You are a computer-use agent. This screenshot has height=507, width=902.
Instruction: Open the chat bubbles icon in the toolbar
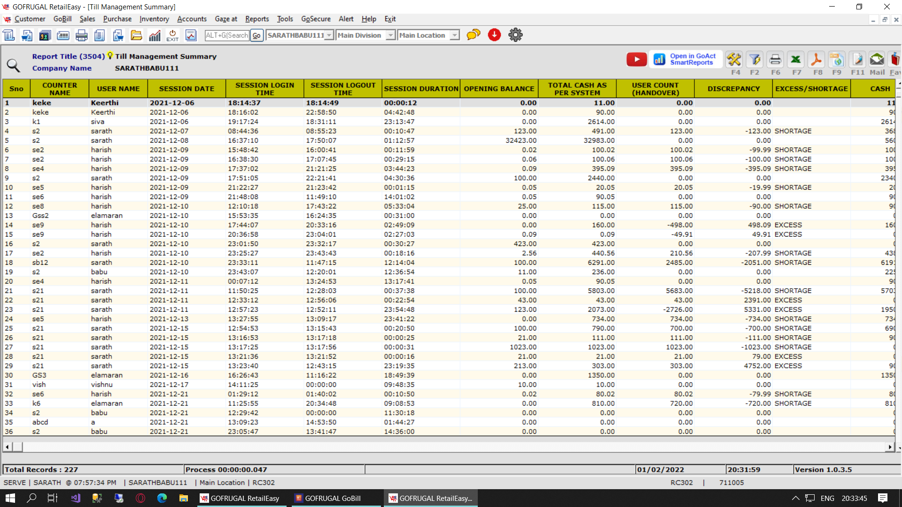click(x=473, y=35)
